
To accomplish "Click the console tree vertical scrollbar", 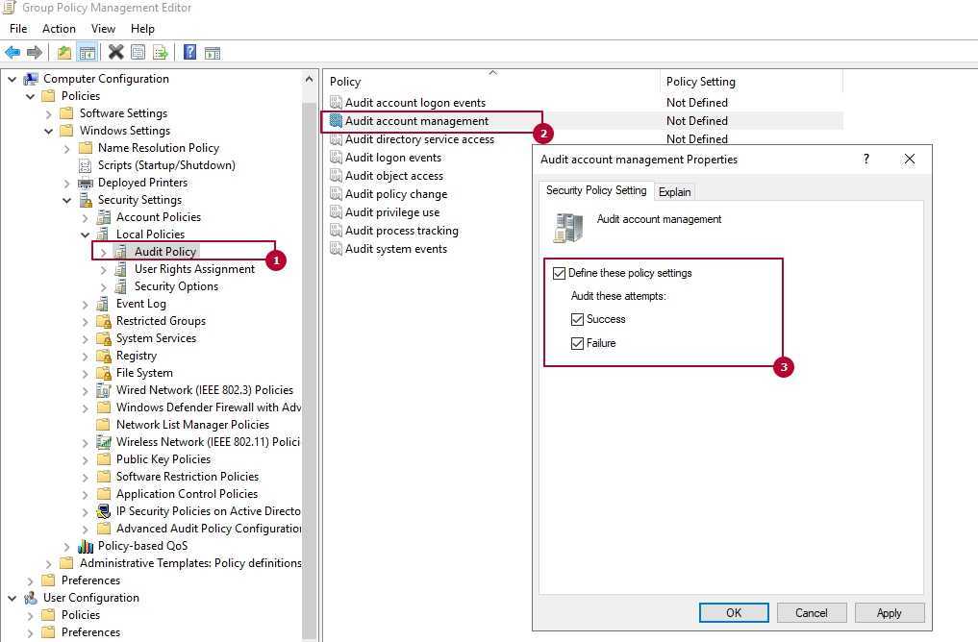I will [x=310, y=368].
